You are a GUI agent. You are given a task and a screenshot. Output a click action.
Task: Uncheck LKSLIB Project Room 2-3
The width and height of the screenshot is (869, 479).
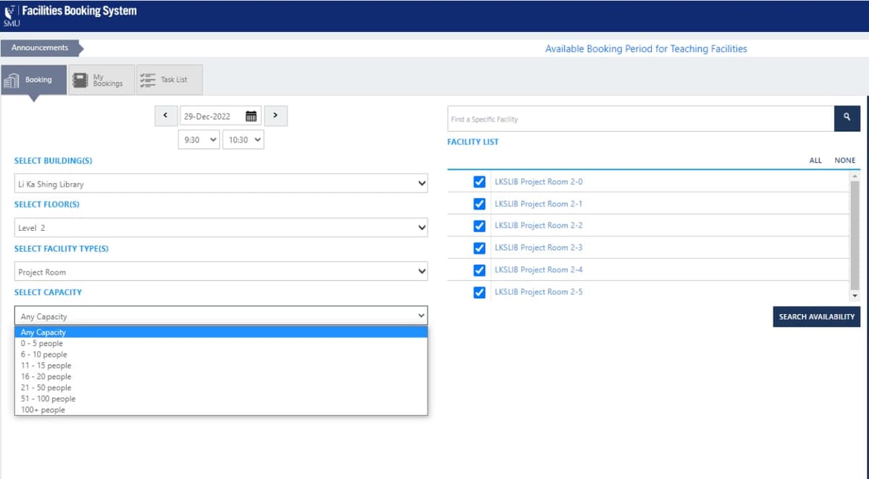478,247
